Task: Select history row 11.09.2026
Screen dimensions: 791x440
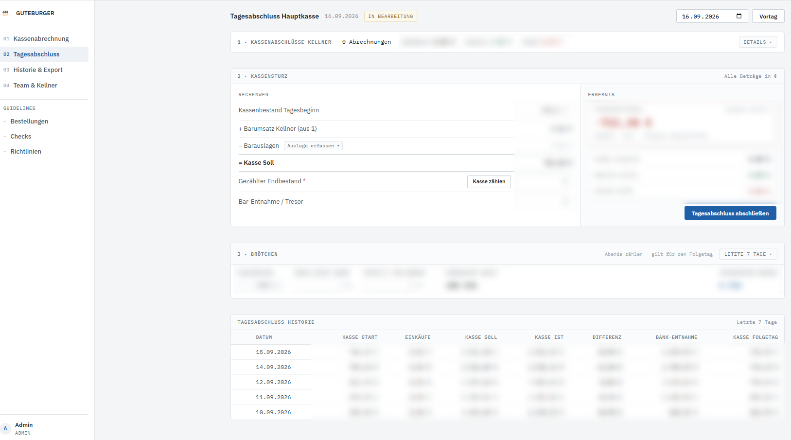Action: pyautogui.click(x=508, y=397)
